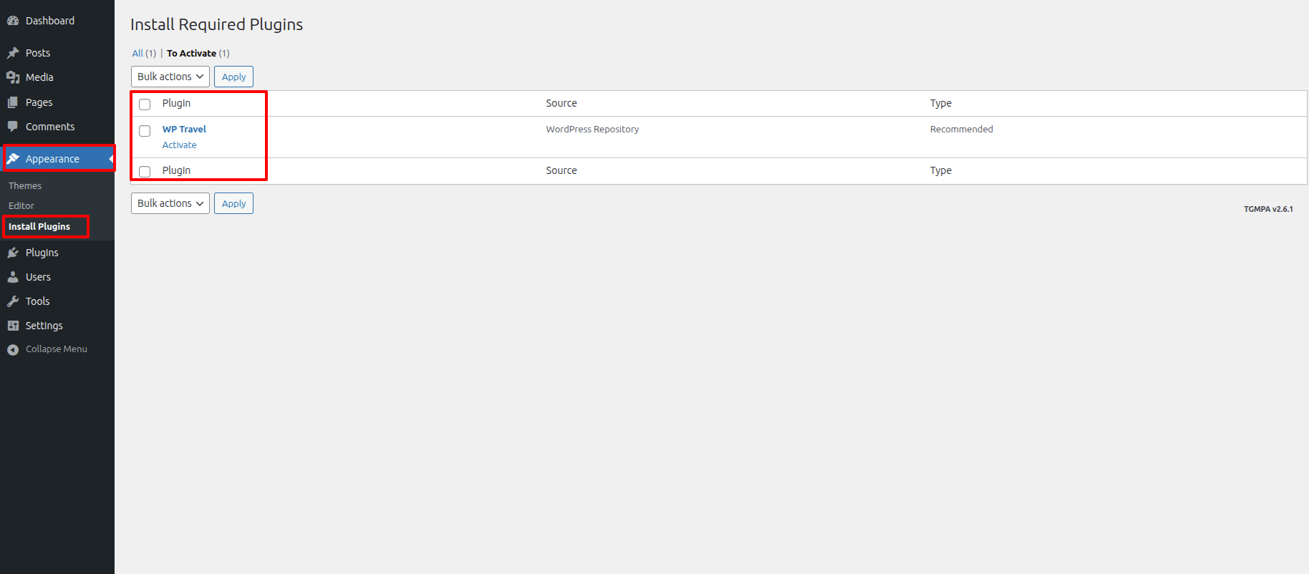Check the WP Travel plugin checkbox
This screenshot has width=1309, height=574.
click(145, 131)
